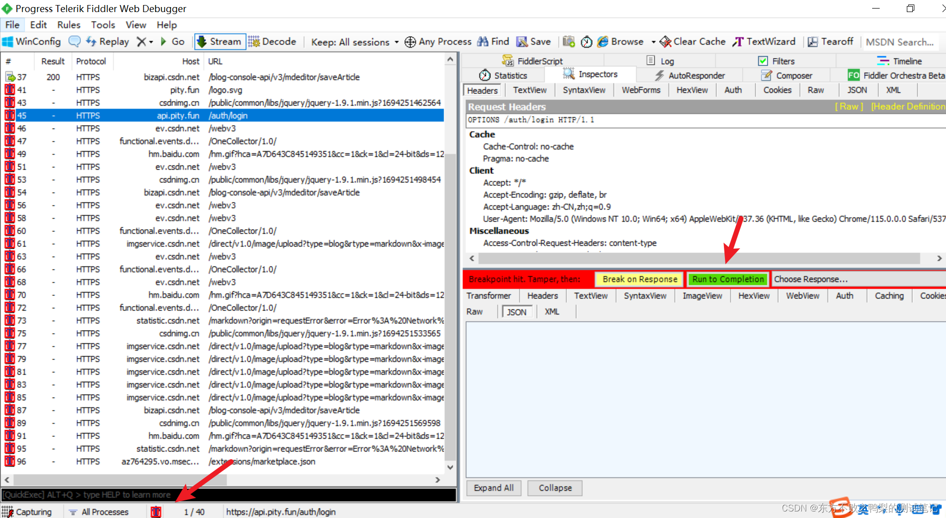Click the [Raw] header link
Image resolution: width=946 pixels, height=518 pixels.
pos(849,107)
